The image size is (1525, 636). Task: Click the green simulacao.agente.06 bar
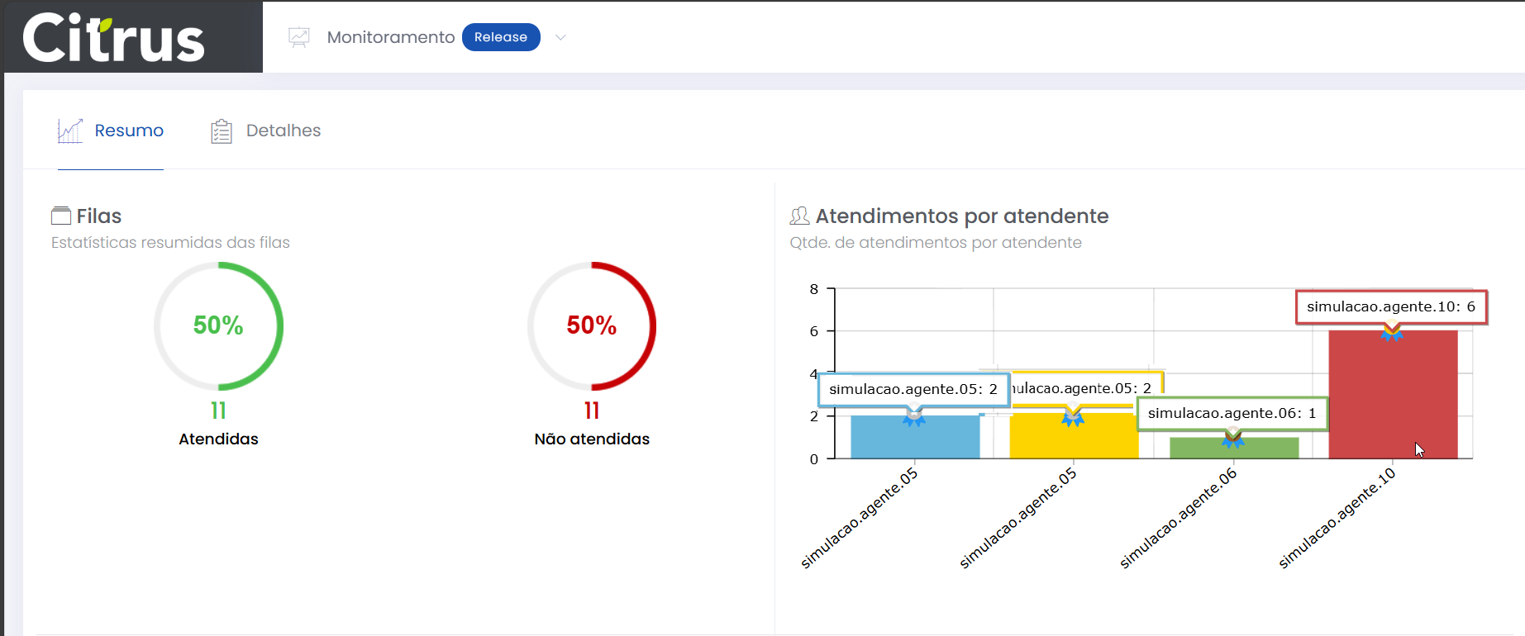[1233, 449]
